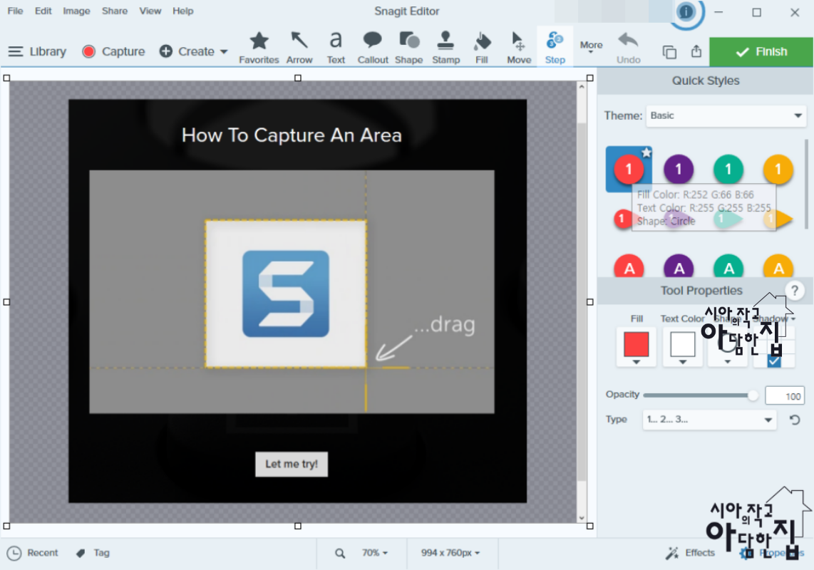
Task: Click the Share export icon
Action: [x=696, y=51]
